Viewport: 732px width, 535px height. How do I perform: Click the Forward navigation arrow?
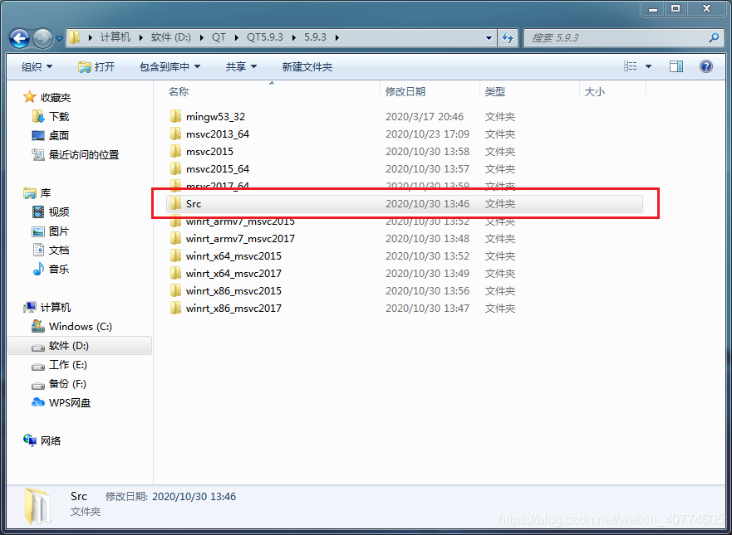pos(43,38)
